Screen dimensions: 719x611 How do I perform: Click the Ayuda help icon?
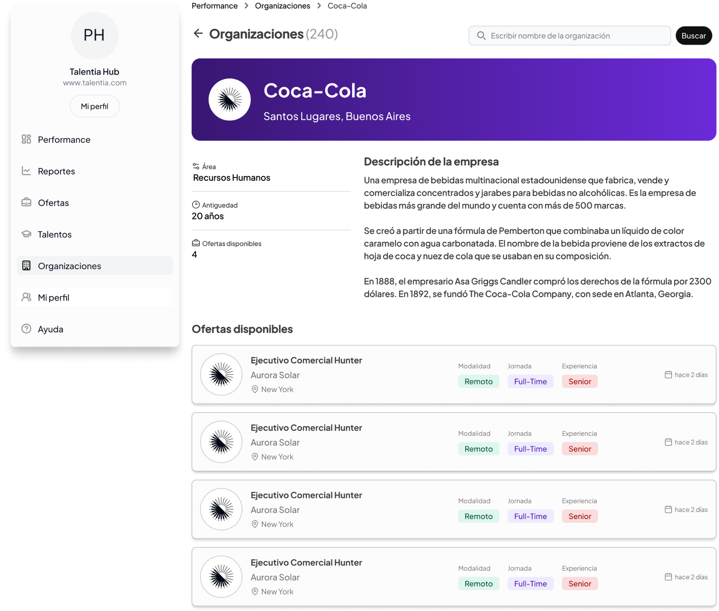pos(26,329)
